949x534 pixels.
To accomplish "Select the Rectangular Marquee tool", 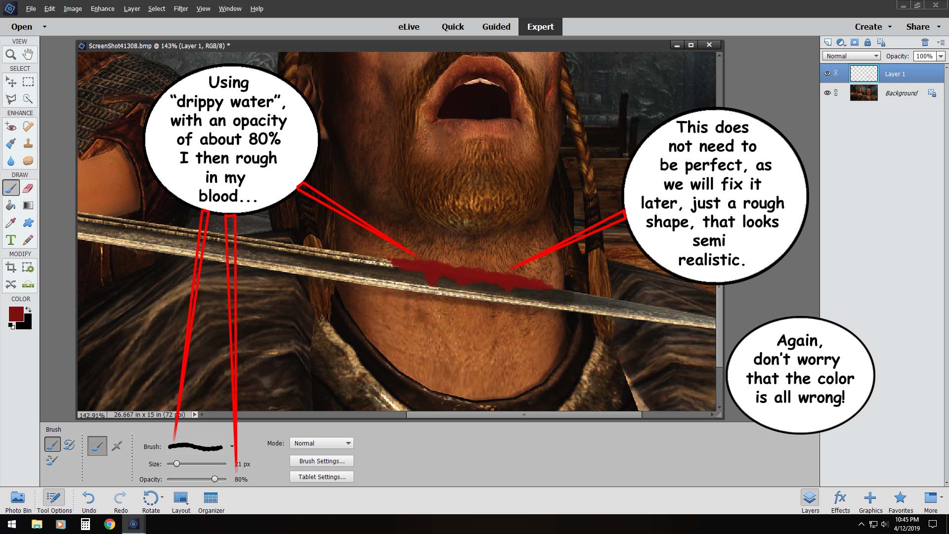I will point(28,82).
